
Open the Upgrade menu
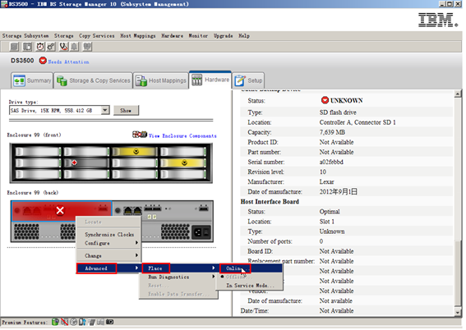click(224, 36)
